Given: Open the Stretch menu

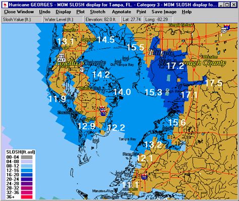Looking at the screenshot, I should 97,12.
